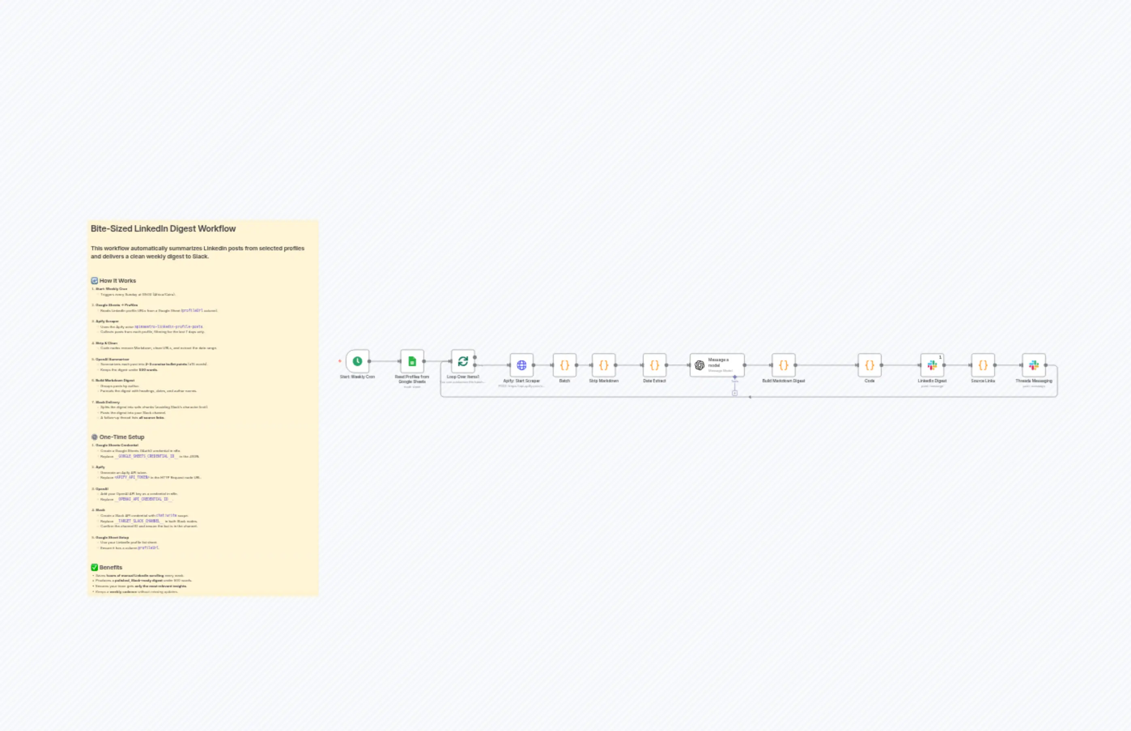The width and height of the screenshot is (1131, 731).
Task: Open the Code node
Action: [870, 365]
